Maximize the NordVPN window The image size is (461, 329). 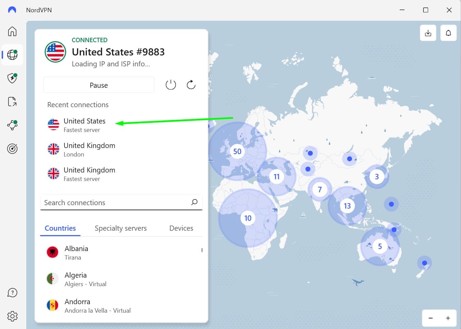[x=426, y=10]
